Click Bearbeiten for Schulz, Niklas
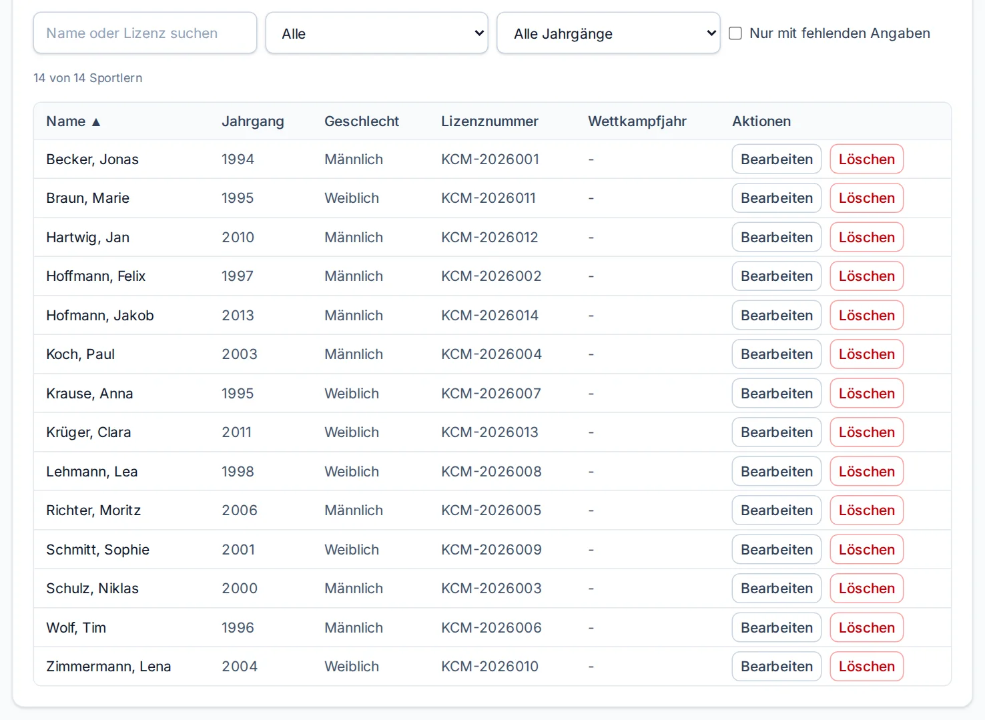Screen dimensions: 985x720 point(777,589)
